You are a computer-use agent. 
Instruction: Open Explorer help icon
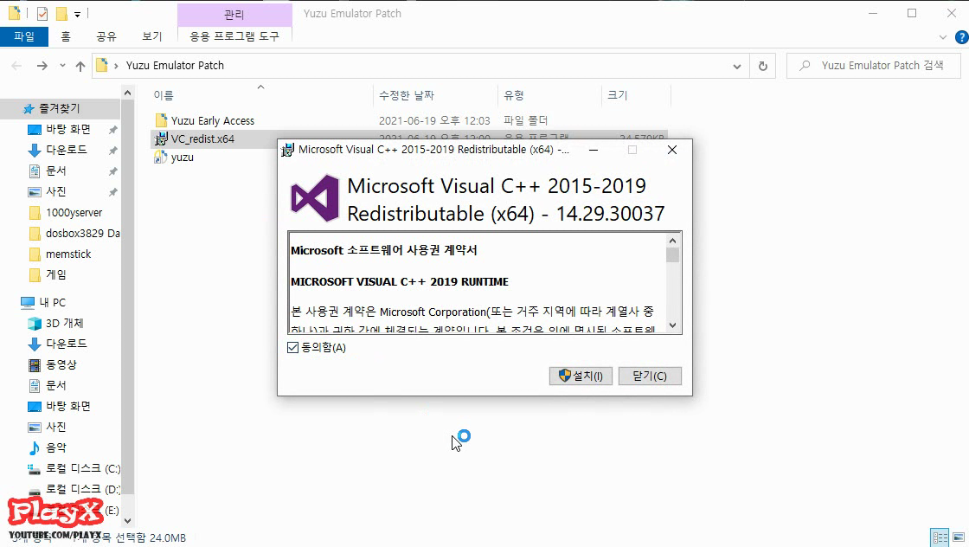(961, 37)
